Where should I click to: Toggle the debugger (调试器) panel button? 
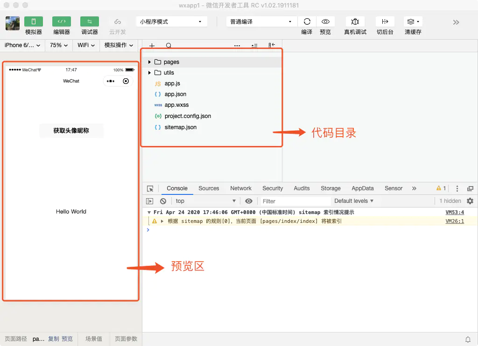(x=90, y=21)
